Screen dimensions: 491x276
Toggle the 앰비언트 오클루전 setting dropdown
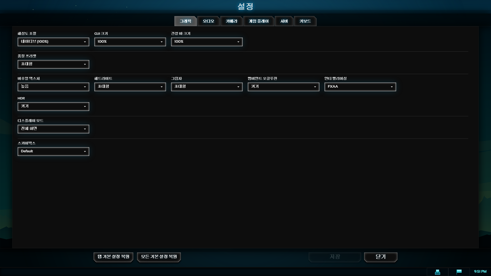click(x=283, y=87)
